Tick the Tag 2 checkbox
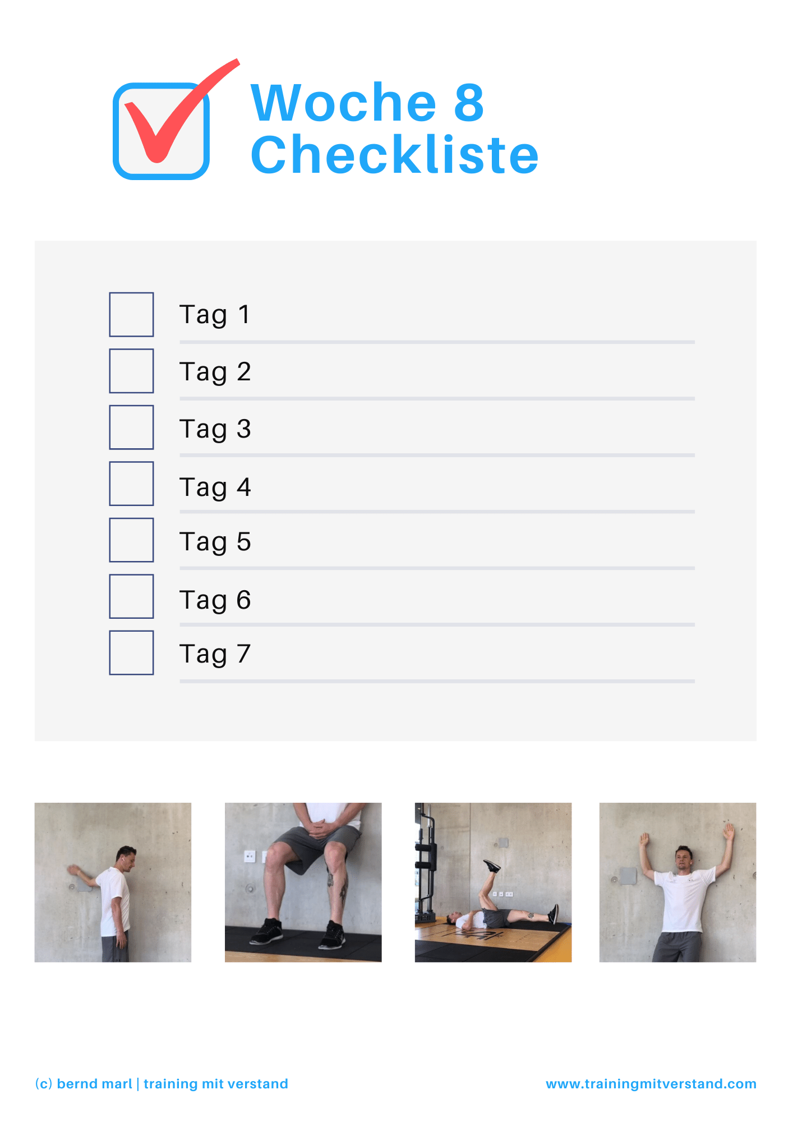This screenshot has width=793, height=1122. pyautogui.click(x=131, y=371)
